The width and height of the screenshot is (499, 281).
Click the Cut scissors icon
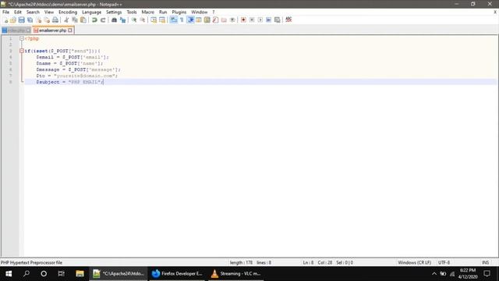pyautogui.click(x=66, y=20)
